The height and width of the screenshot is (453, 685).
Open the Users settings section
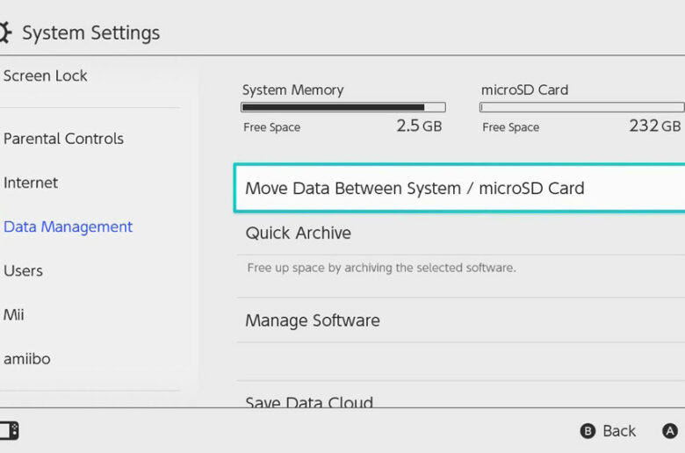coord(23,271)
